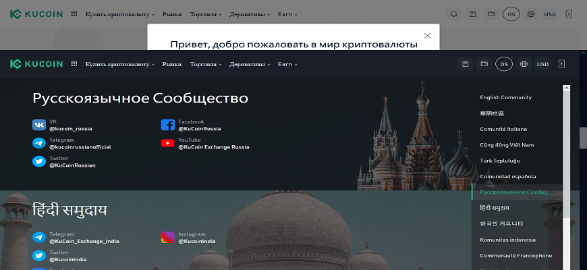The width and height of the screenshot is (587, 270).
Task: Click the Twitter icon for KuCoinRussian
Action: [x=39, y=161]
